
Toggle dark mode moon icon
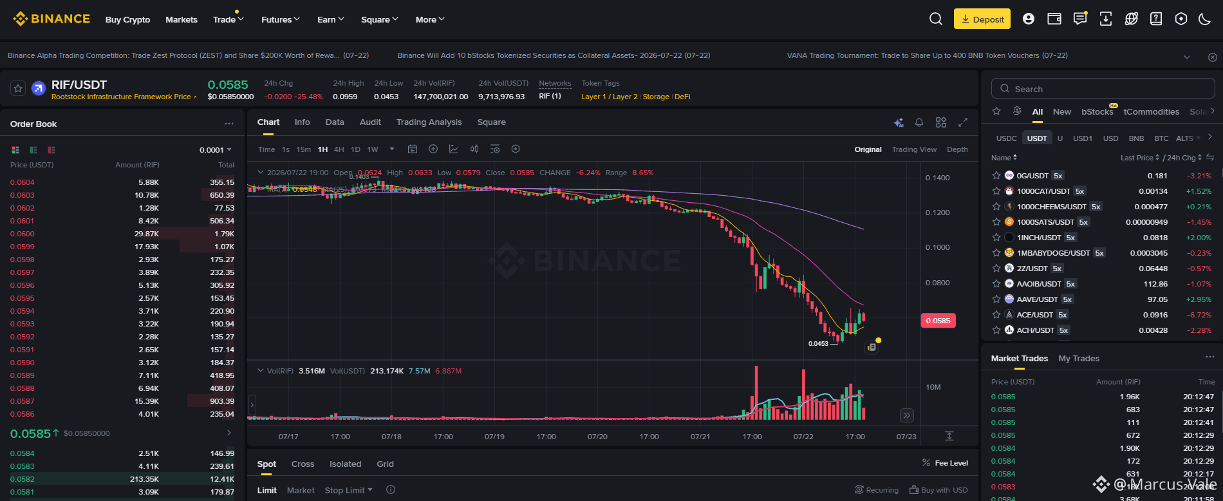(x=1205, y=19)
